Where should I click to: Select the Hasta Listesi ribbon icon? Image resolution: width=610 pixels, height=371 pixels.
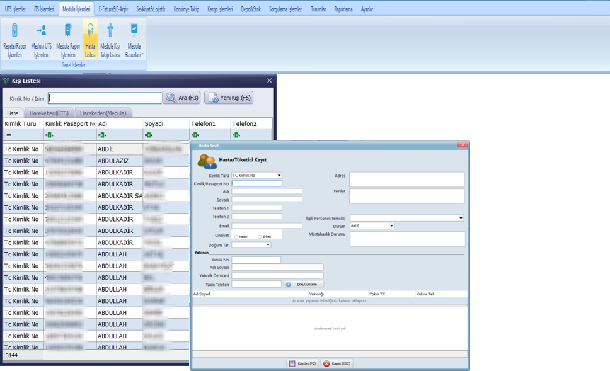[90, 39]
